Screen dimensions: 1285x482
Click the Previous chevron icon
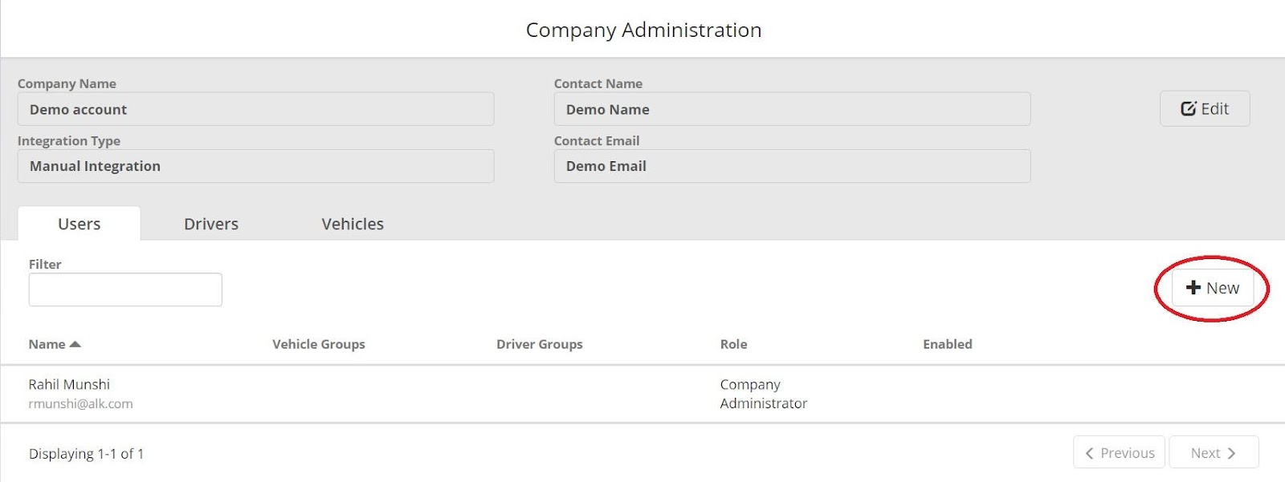pos(1090,453)
